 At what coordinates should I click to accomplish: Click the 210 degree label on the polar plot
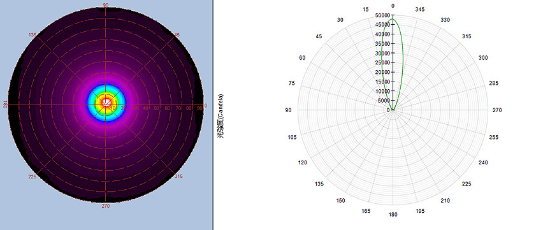[445, 201]
